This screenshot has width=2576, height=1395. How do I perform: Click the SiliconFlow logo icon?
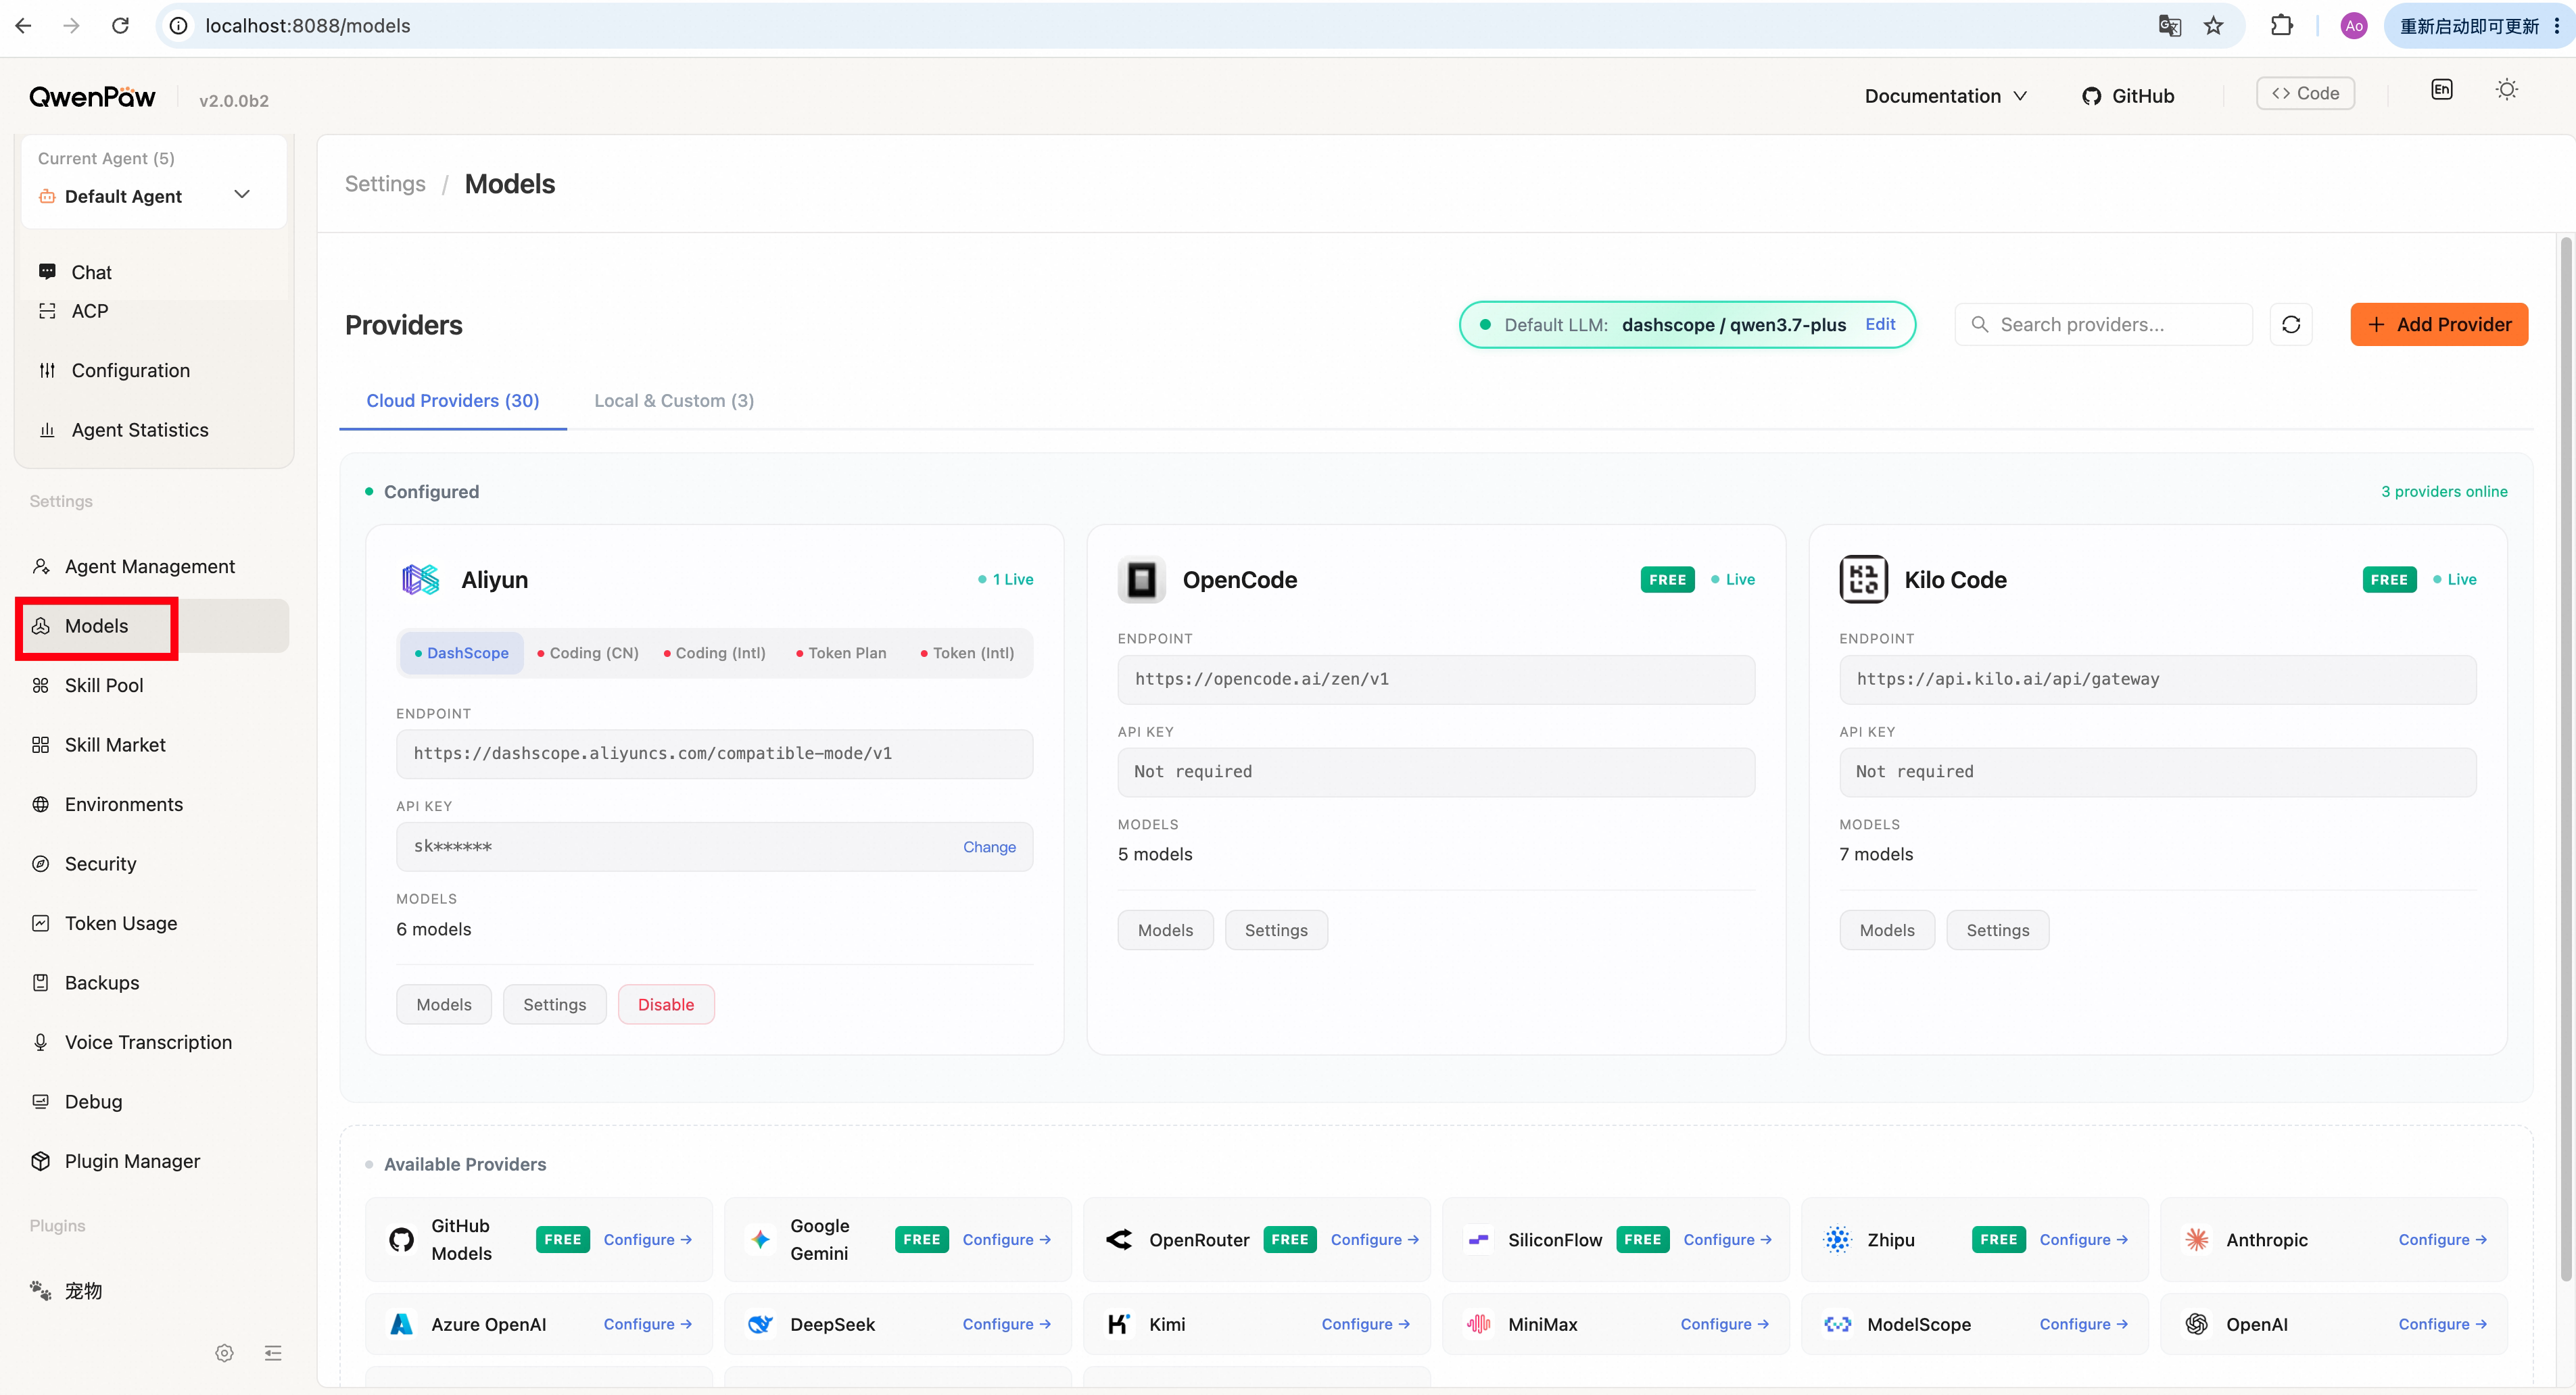(x=1478, y=1239)
